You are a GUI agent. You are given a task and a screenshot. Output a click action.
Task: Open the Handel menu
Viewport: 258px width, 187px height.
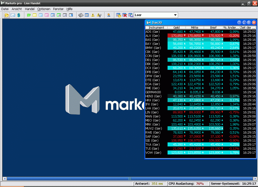(x=29, y=9)
